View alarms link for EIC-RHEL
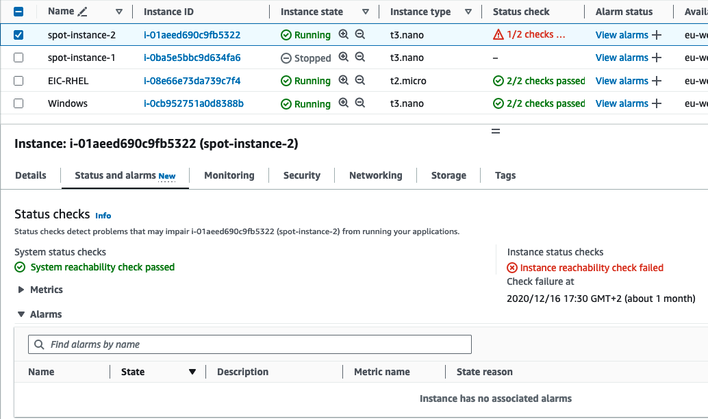708x419 pixels. pyautogui.click(x=622, y=81)
